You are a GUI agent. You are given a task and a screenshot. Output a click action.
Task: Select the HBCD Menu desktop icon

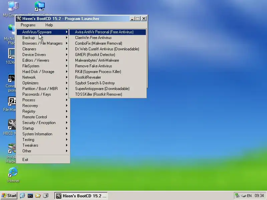point(10,127)
